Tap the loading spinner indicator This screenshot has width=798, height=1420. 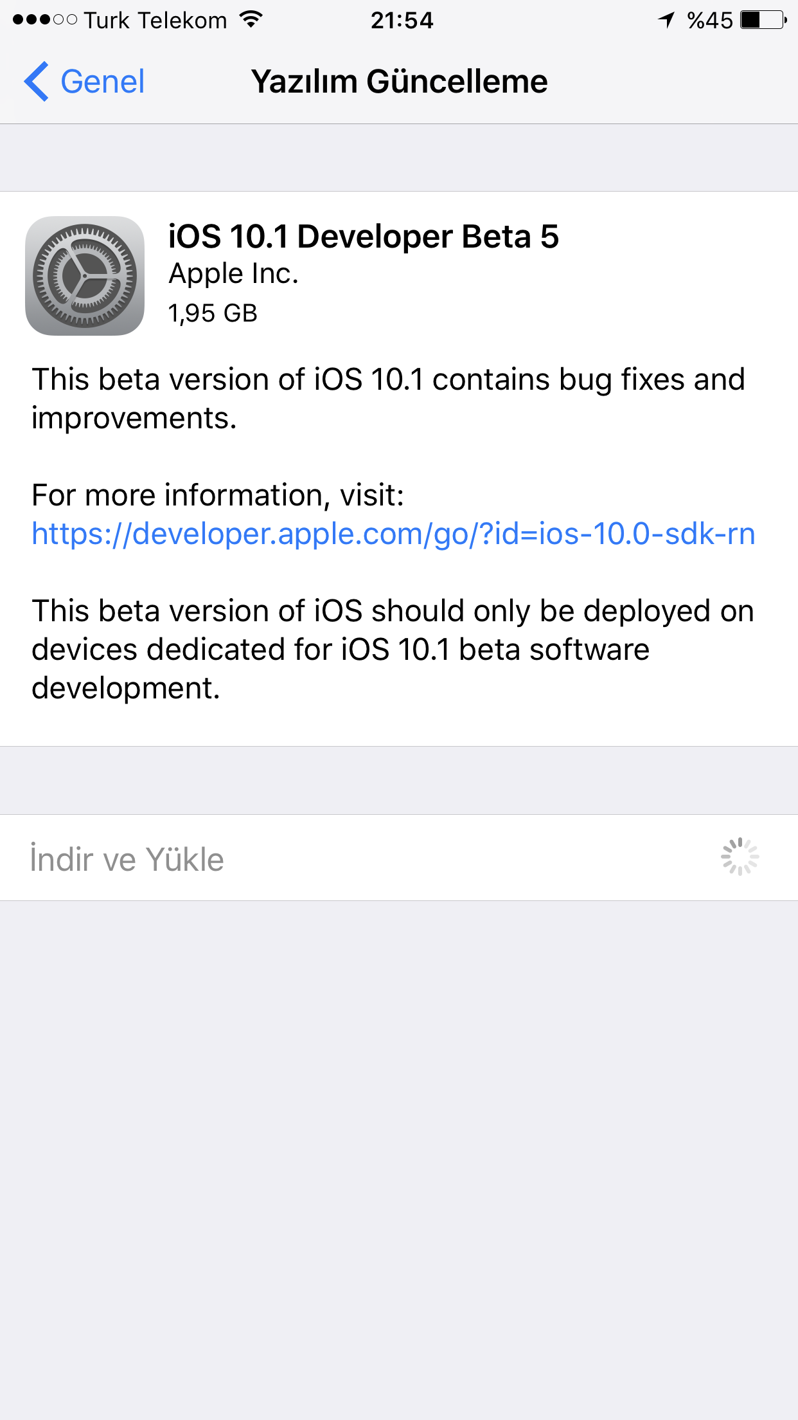coord(740,857)
